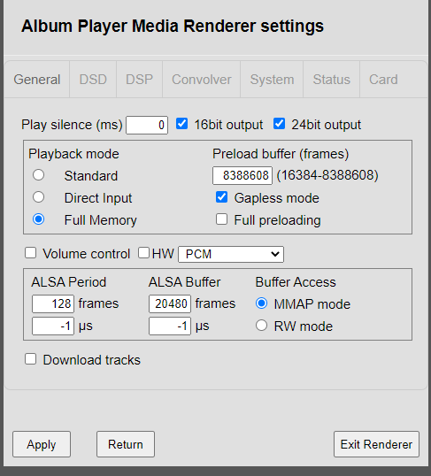Image resolution: width=431 pixels, height=476 pixels.
Task: Open the Status tab
Action: [x=331, y=80]
